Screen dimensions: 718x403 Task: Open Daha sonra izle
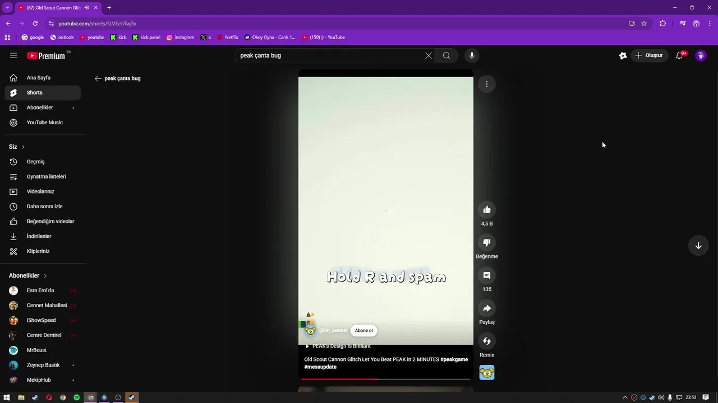coord(43,207)
